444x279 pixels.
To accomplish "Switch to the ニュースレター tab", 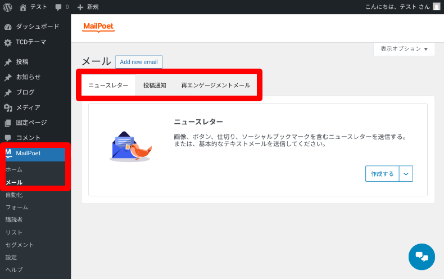I will coord(108,85).
